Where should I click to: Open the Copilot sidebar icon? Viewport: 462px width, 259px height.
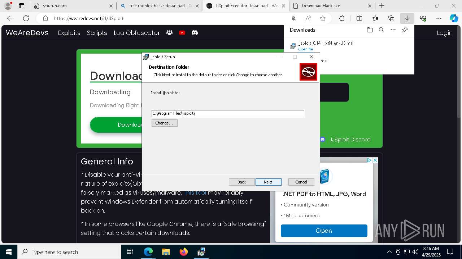pos(454,18)
